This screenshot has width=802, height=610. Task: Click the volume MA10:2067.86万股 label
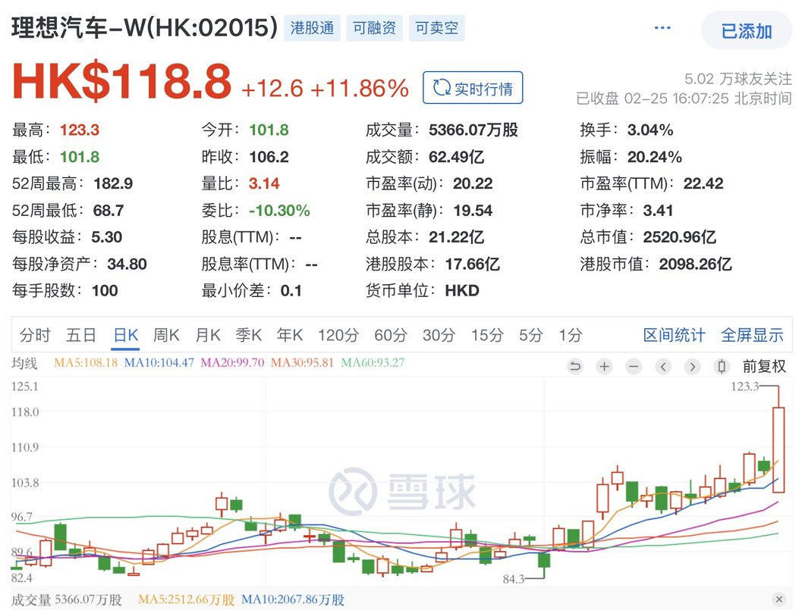293,600
